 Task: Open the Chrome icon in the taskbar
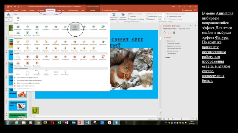pyautogui.click(x=38, y=122)
